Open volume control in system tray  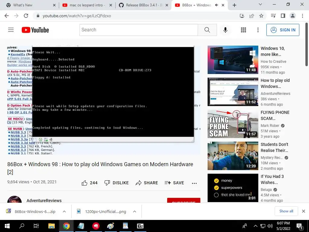270,226
